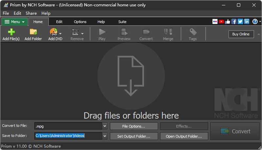The height and width of the screenshot is (150, 262).
Task: Open the Share menu
Action: pyautogui.click(x=31, y=13)
